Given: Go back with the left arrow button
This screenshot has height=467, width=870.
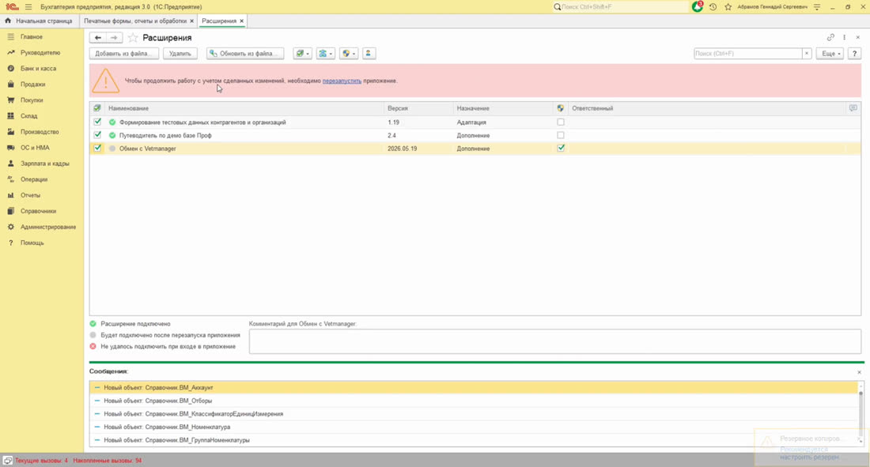Looking at the screenshot, I should click(x=97, y=38).
